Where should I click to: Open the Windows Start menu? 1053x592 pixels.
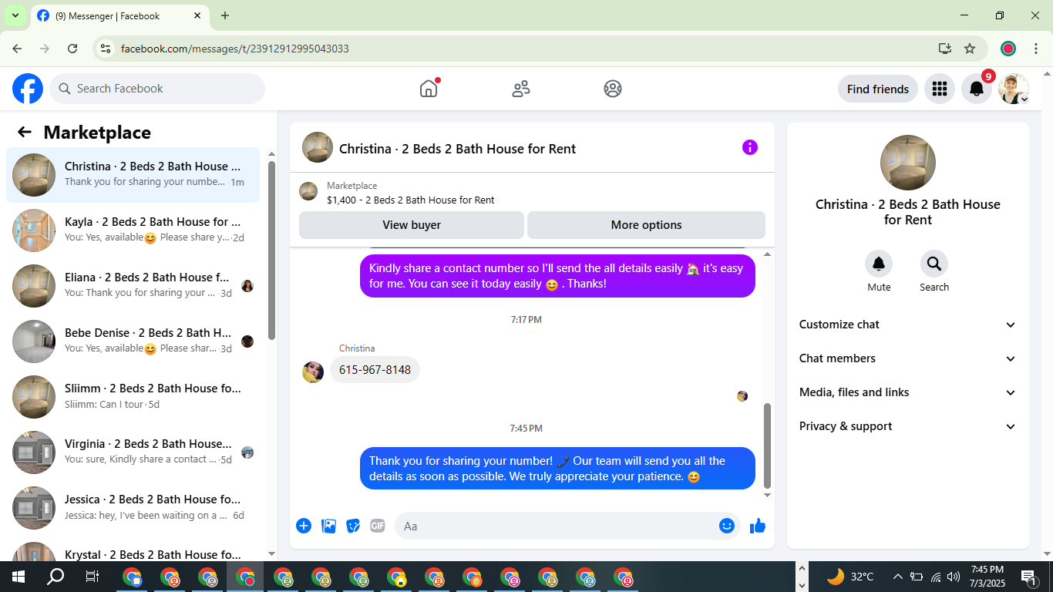pyautogui.click(x=18, y=577)
